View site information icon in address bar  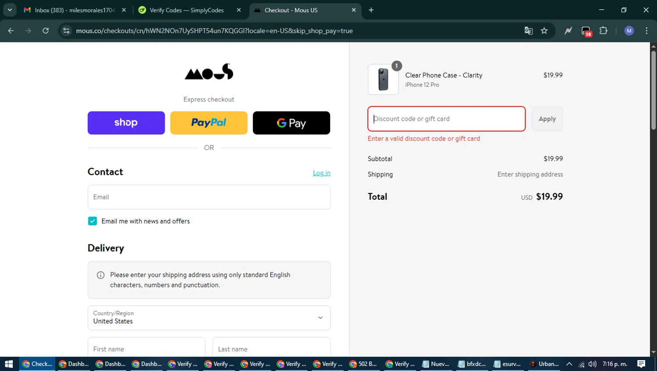(x=66, y=31)
